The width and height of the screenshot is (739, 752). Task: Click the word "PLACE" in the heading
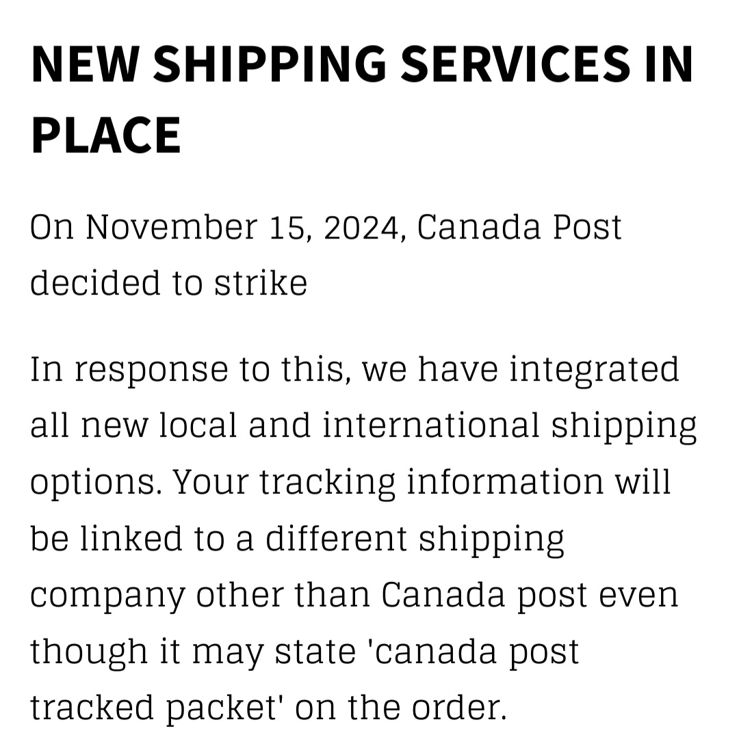105,135
